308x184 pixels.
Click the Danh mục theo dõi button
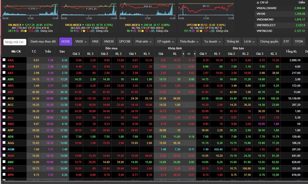click(43, 42)
